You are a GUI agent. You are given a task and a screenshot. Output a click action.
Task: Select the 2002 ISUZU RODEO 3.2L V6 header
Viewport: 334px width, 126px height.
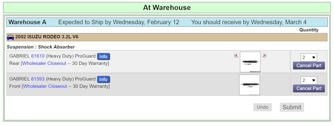click(x=167, y=37)
